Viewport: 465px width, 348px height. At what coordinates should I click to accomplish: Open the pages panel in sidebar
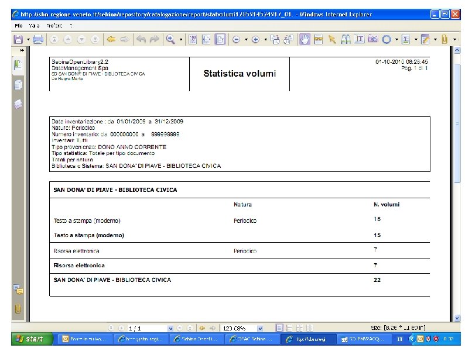(18, 85)
